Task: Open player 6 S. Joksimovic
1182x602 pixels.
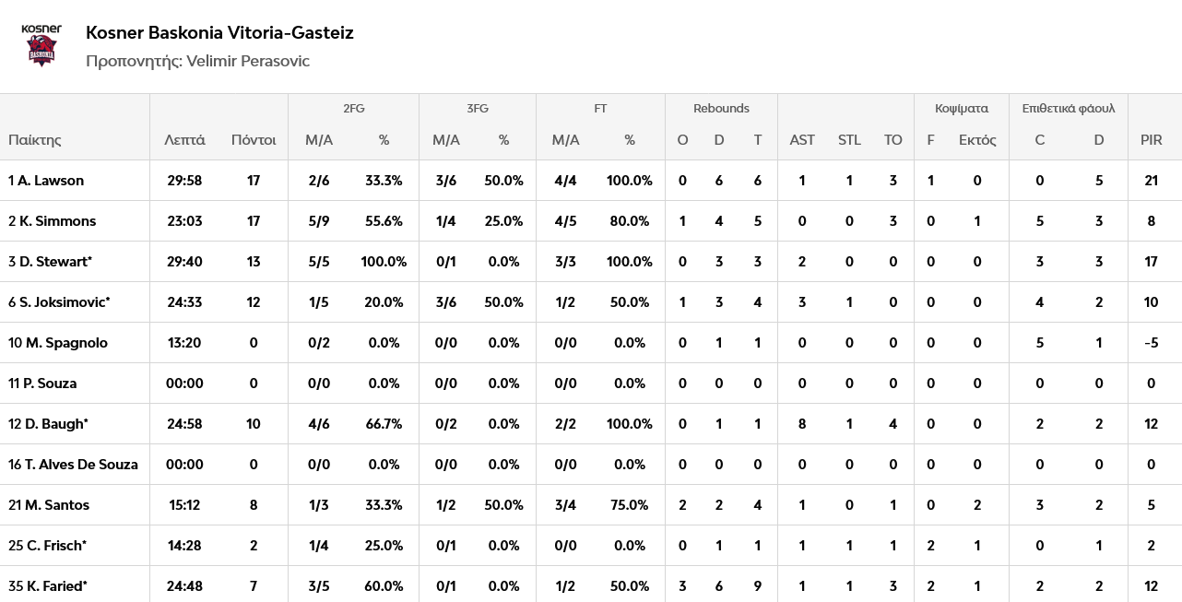Action: (x=59, y=302)
